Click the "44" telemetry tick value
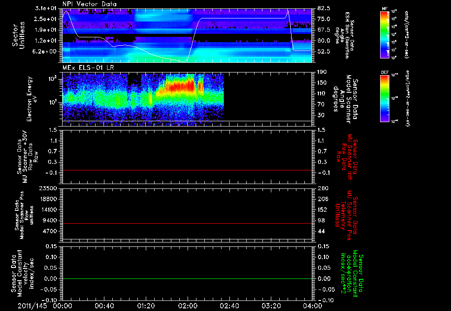 point(321,231)
